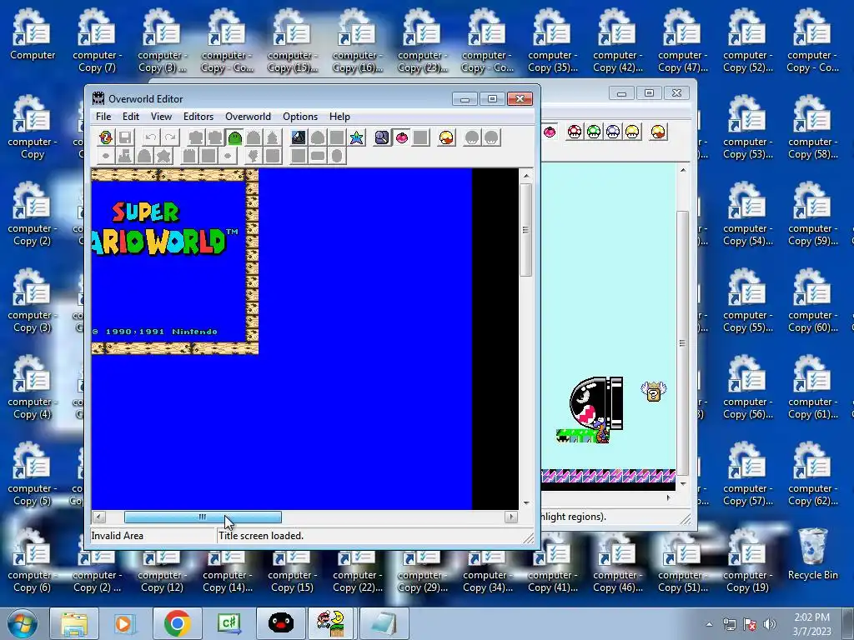Select the "Computer" desktop shortcut

(33, 34)
